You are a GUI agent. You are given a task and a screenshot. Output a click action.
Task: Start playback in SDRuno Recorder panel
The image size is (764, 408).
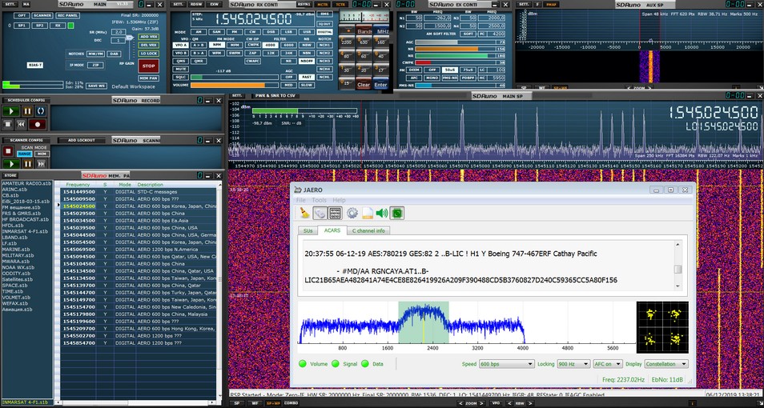point(11,111)
